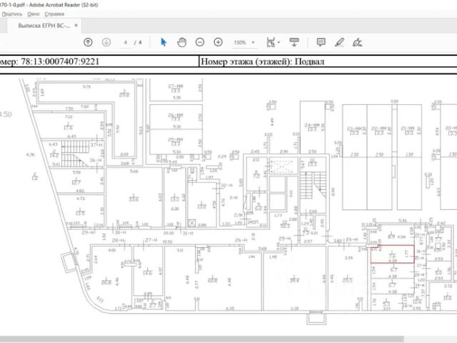Click room label 29-Н on the plan
This screenshot has width=457, height=343.
click(89, 232)
